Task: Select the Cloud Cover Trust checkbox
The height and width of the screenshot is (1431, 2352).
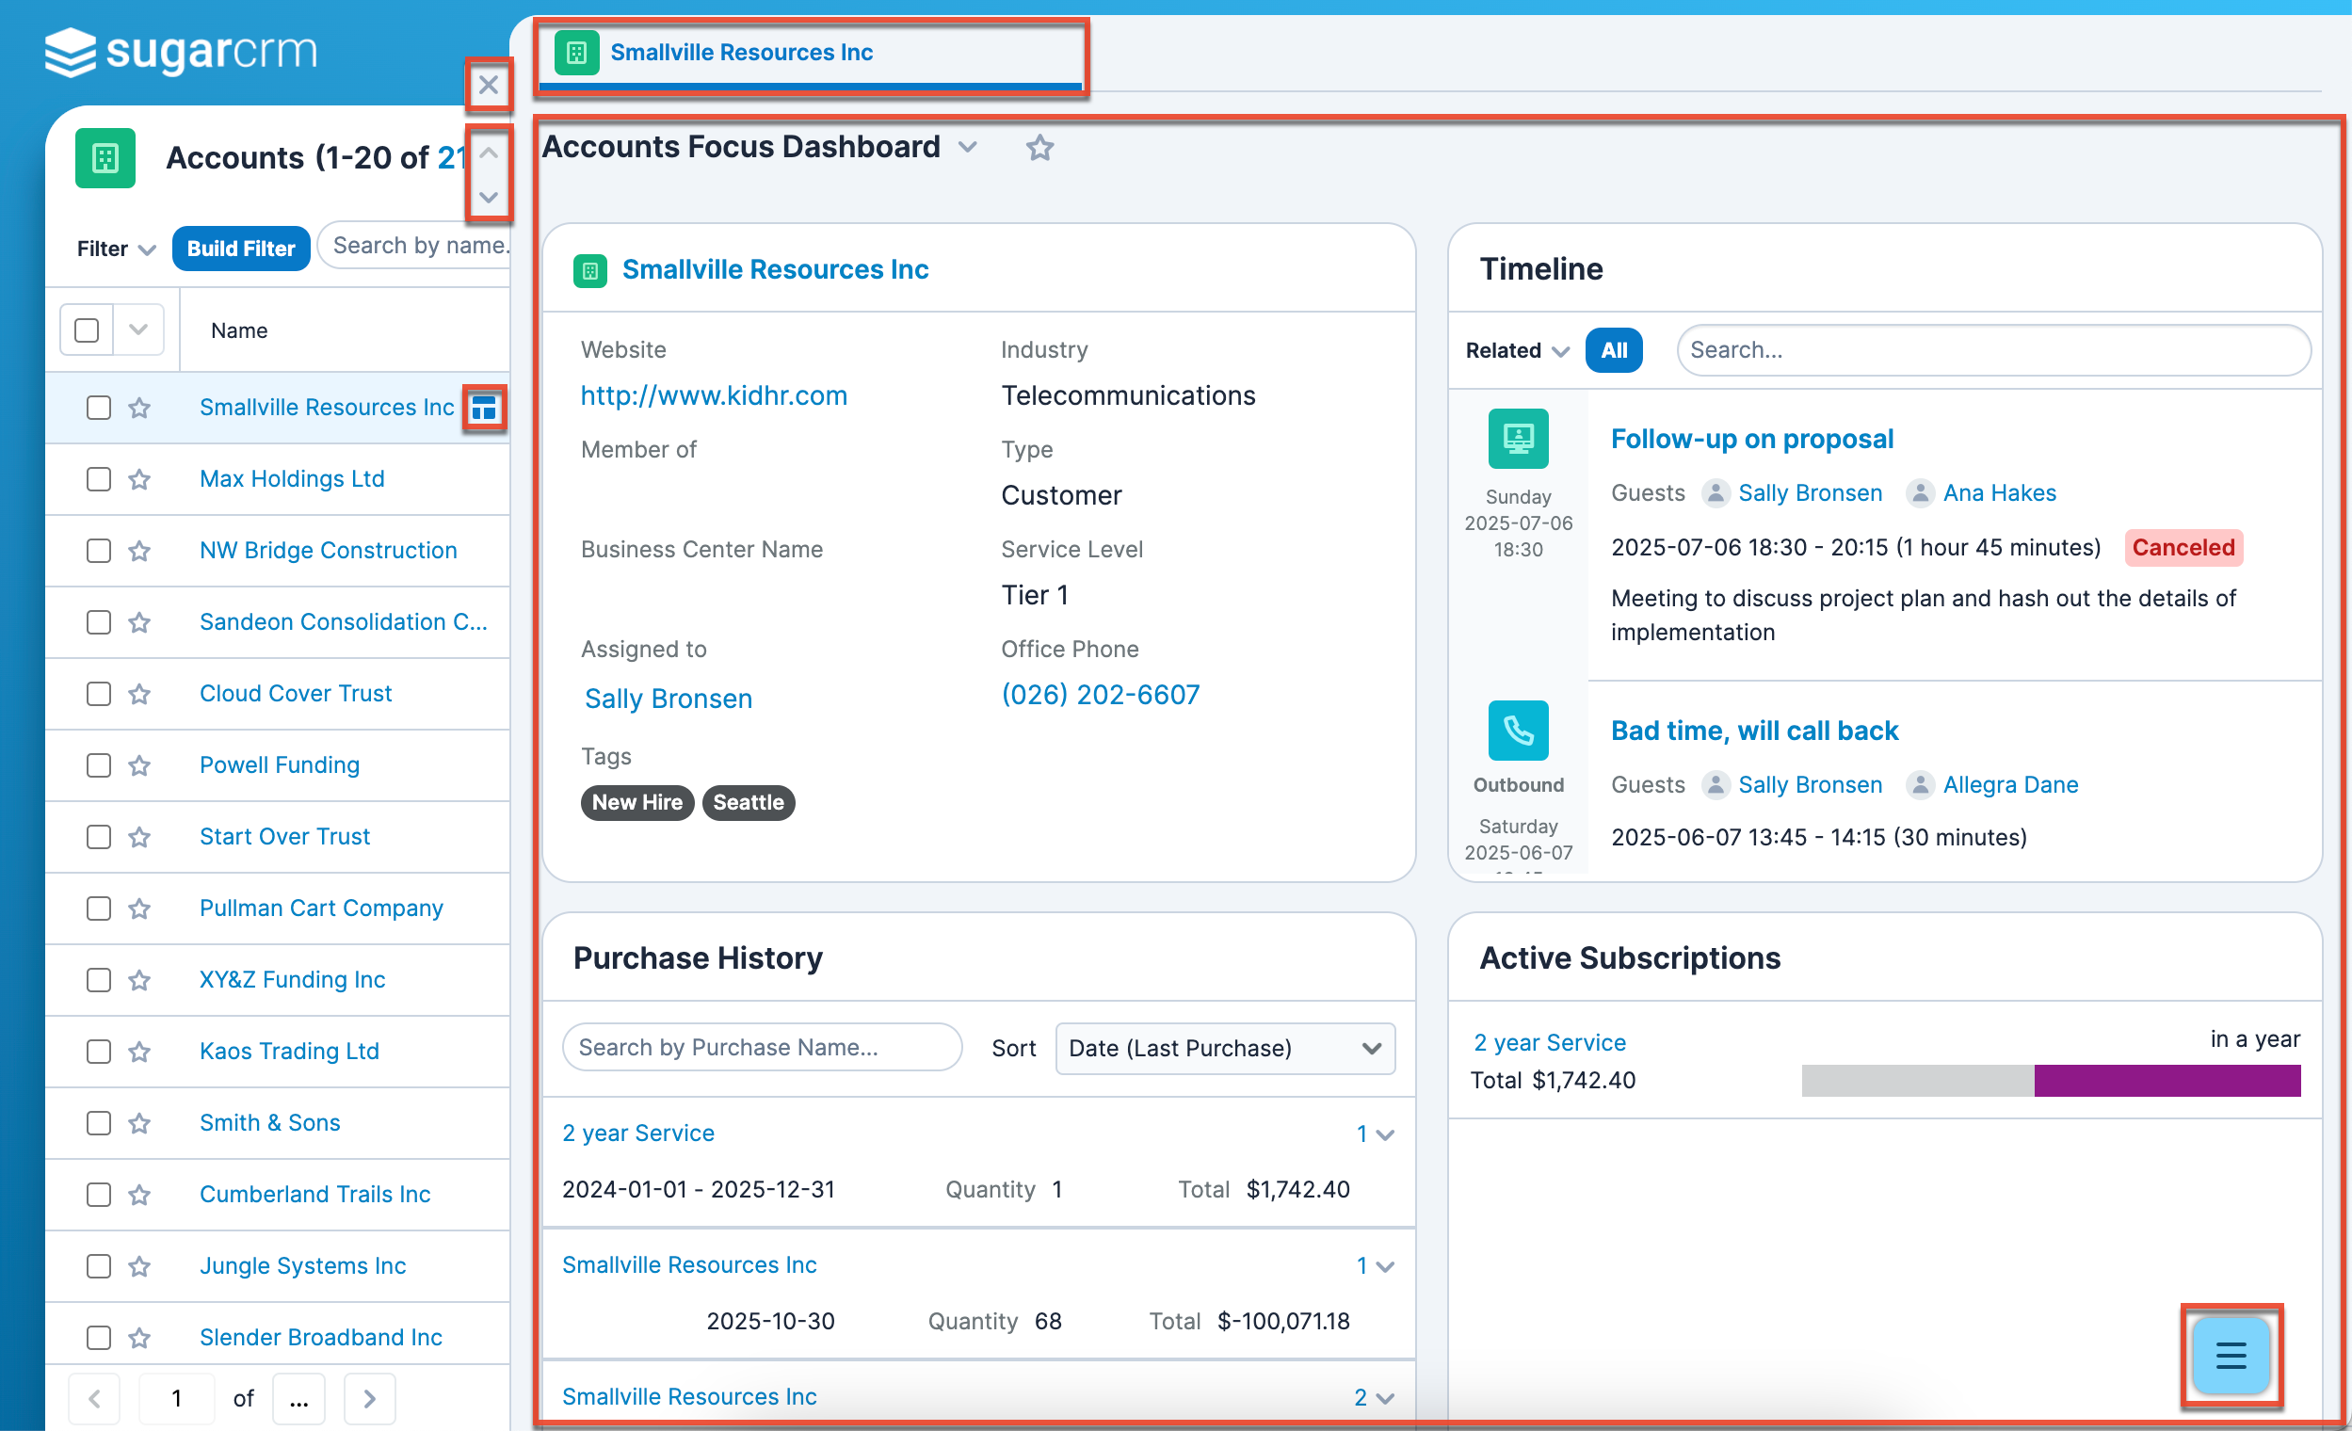Action: [x=98, y=694]
